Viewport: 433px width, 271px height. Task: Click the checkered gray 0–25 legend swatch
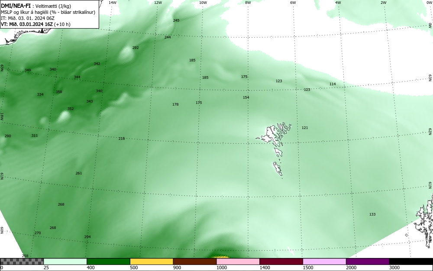(22, 261)
